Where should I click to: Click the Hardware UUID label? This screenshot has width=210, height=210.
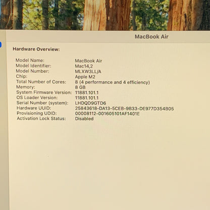(x=34, y=108)
